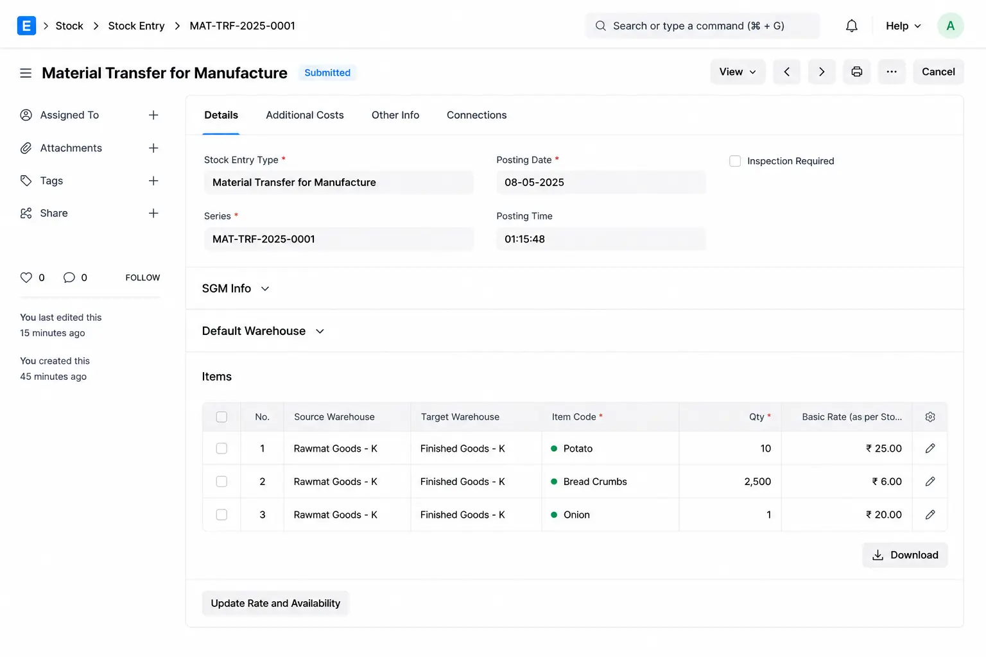This screenshot has height=657, width=986.
Task: Switch to the Details tab
Action: (221, 115)
